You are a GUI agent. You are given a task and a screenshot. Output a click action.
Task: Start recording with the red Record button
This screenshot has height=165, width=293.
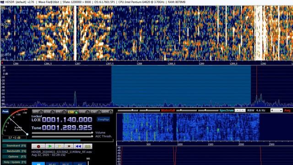tap(38, 146)
